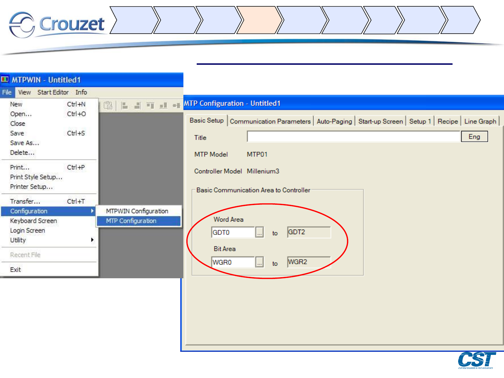Click the MTPWIN title bar application icon
Image resolution: width=504 pixels, height=378 pixels.
[x=5, y=79]
